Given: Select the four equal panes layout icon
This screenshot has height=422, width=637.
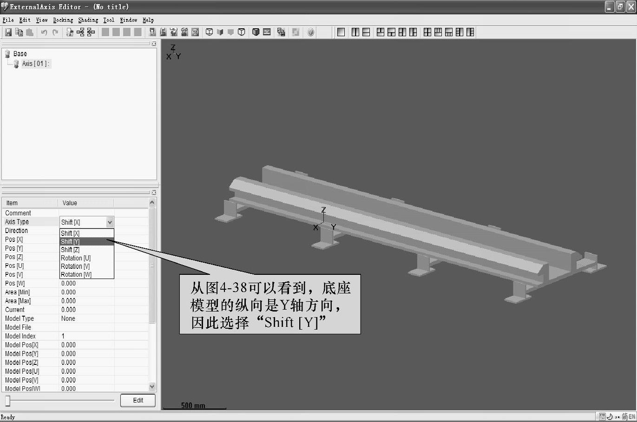Looking at the screenshot, I should pos(427,32).
